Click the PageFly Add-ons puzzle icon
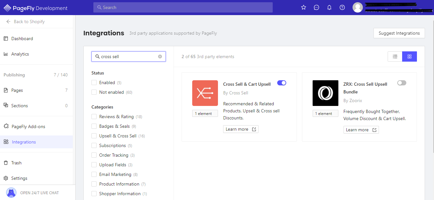 click(x=6, y=126)
